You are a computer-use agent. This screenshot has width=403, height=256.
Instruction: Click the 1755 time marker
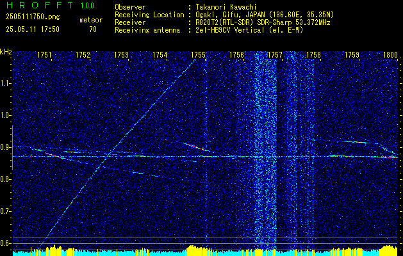click(x=199, y=55)
